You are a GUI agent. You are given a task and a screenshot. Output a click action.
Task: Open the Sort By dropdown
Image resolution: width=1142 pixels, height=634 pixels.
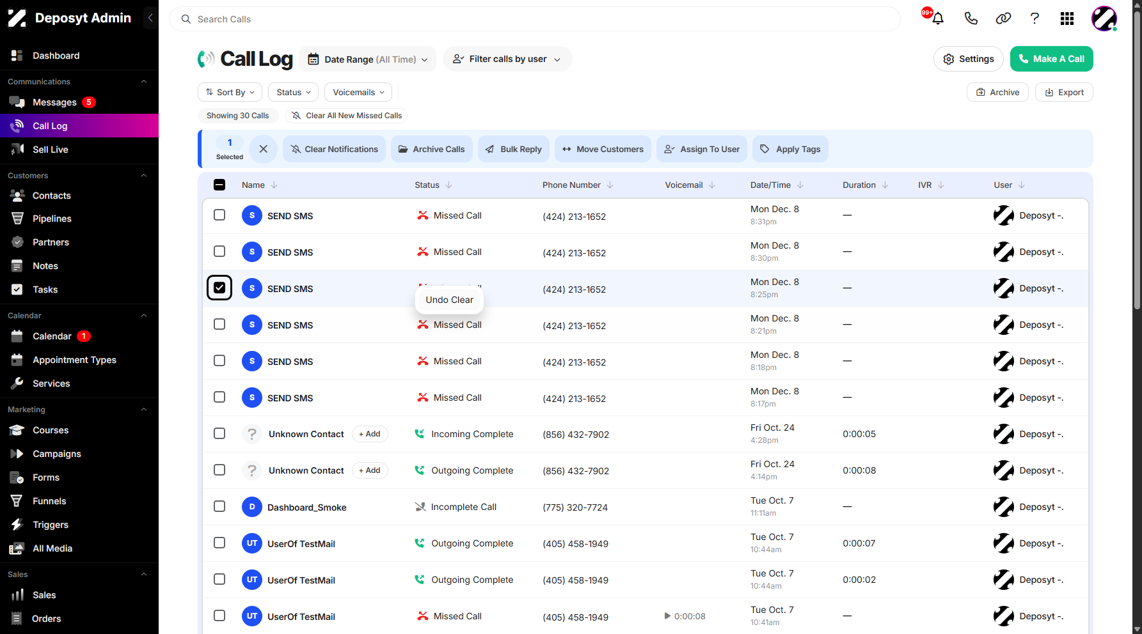point(230,92)
